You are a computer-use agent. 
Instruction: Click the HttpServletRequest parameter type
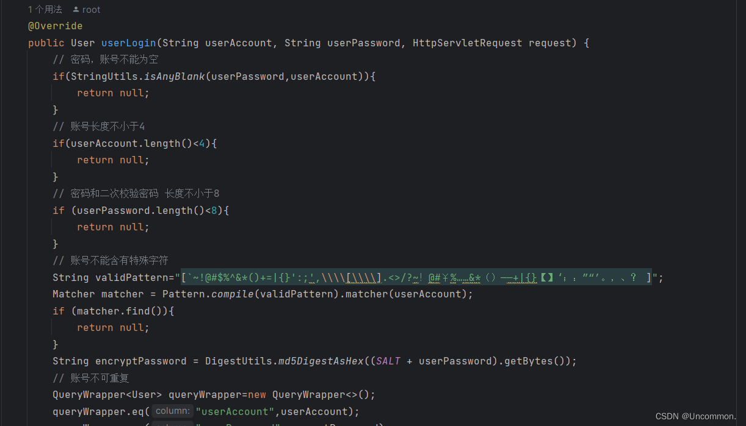coord(468,43)
